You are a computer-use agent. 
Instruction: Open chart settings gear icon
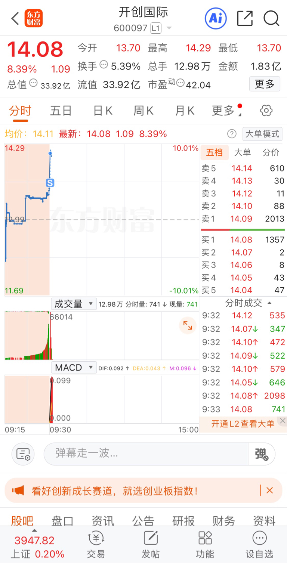pyautogui.click(x=266, y=111)
